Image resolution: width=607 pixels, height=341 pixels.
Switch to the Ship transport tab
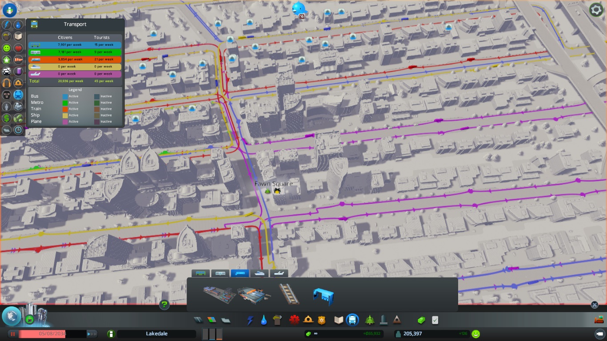click(260, 274)
